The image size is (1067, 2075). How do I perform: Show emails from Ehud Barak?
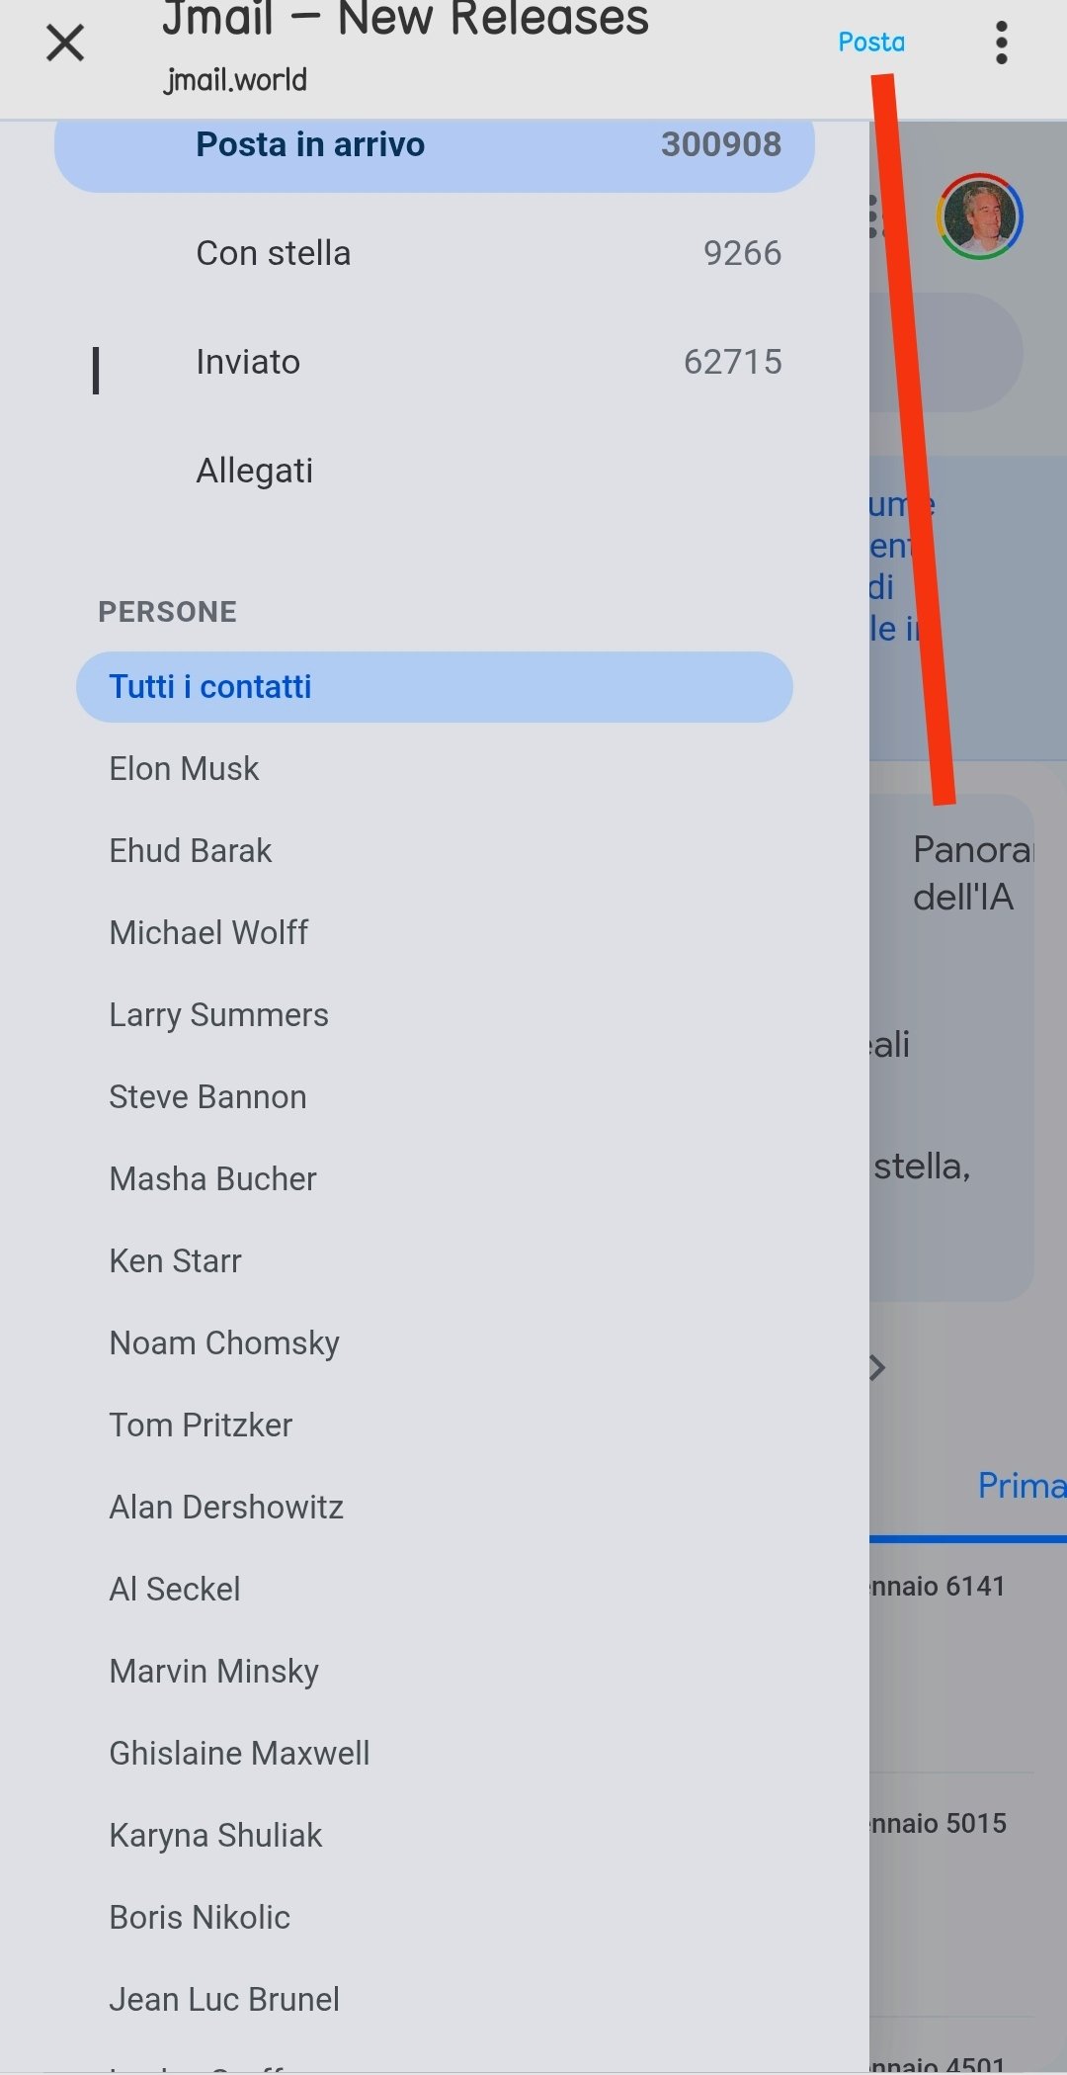click(191, 851)
